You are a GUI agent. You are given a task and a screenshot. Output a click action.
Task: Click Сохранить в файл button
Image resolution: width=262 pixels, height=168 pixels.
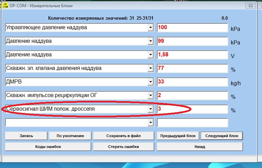pos(123,136)
